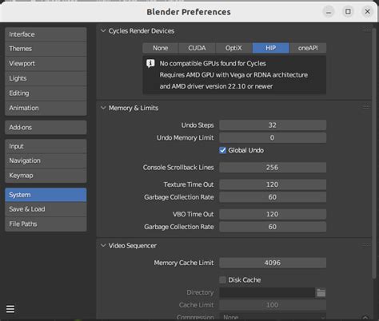Click drag-grip icon of Cycles Render Devices panel
This screenshot has height=321, width=379.
point(366,30)
